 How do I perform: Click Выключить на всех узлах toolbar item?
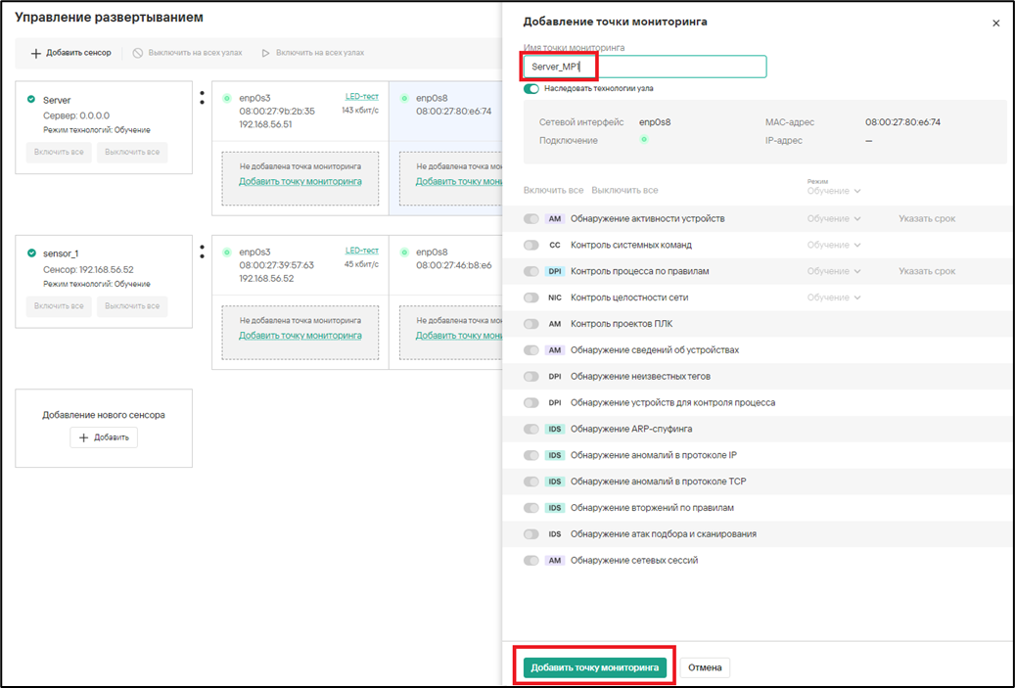(x=187, y=53)
